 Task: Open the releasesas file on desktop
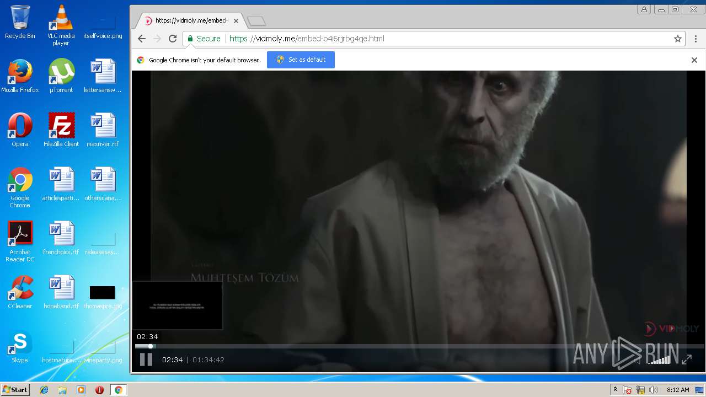(103, 242)
